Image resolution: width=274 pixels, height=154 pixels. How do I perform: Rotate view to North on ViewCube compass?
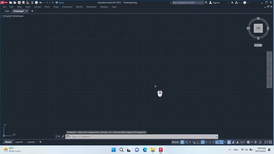tap(258, 18)
